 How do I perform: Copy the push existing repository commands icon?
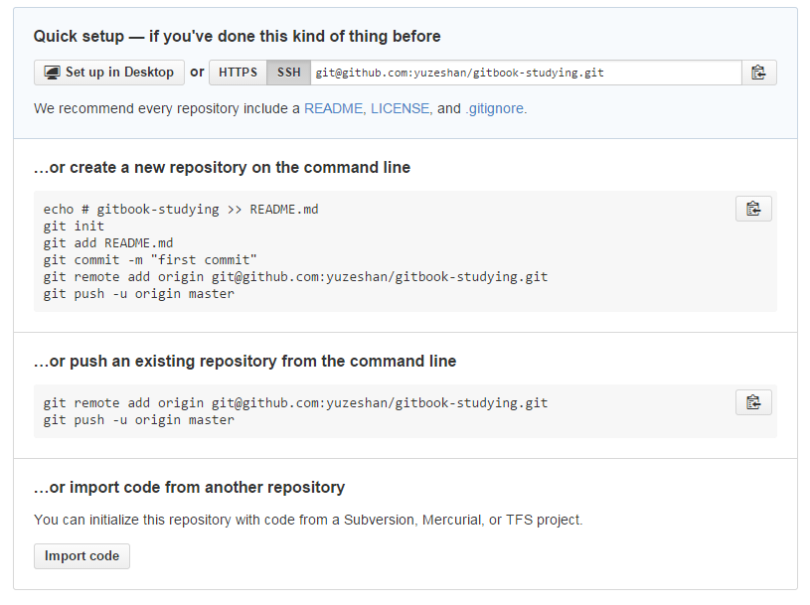(753, 402)
